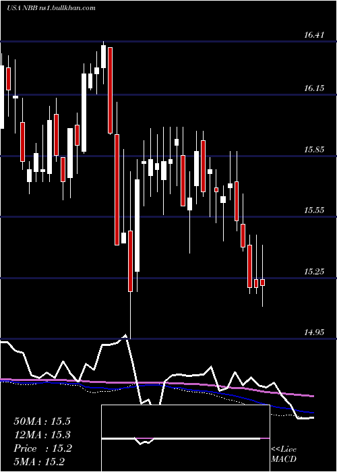Click the 14.95 price level label
The width and height of the screenshot is (337, 472).
point(314,332)
